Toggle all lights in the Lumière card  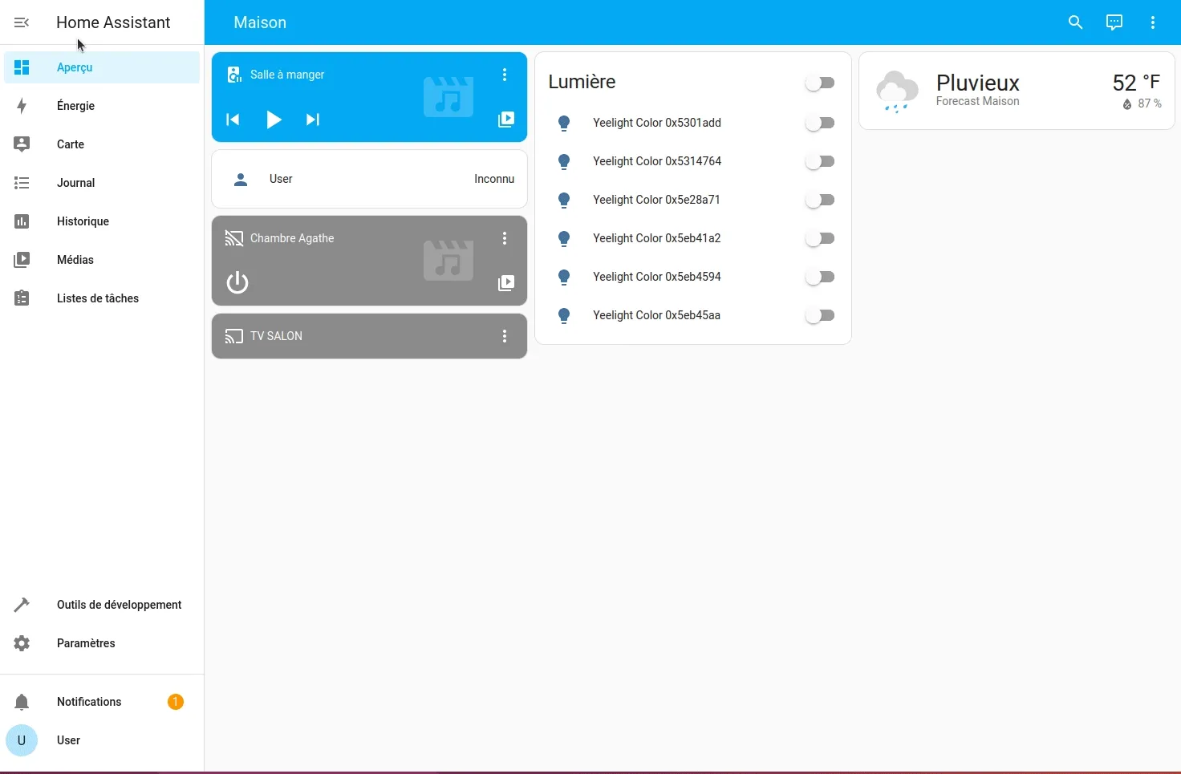coord(819,82)
